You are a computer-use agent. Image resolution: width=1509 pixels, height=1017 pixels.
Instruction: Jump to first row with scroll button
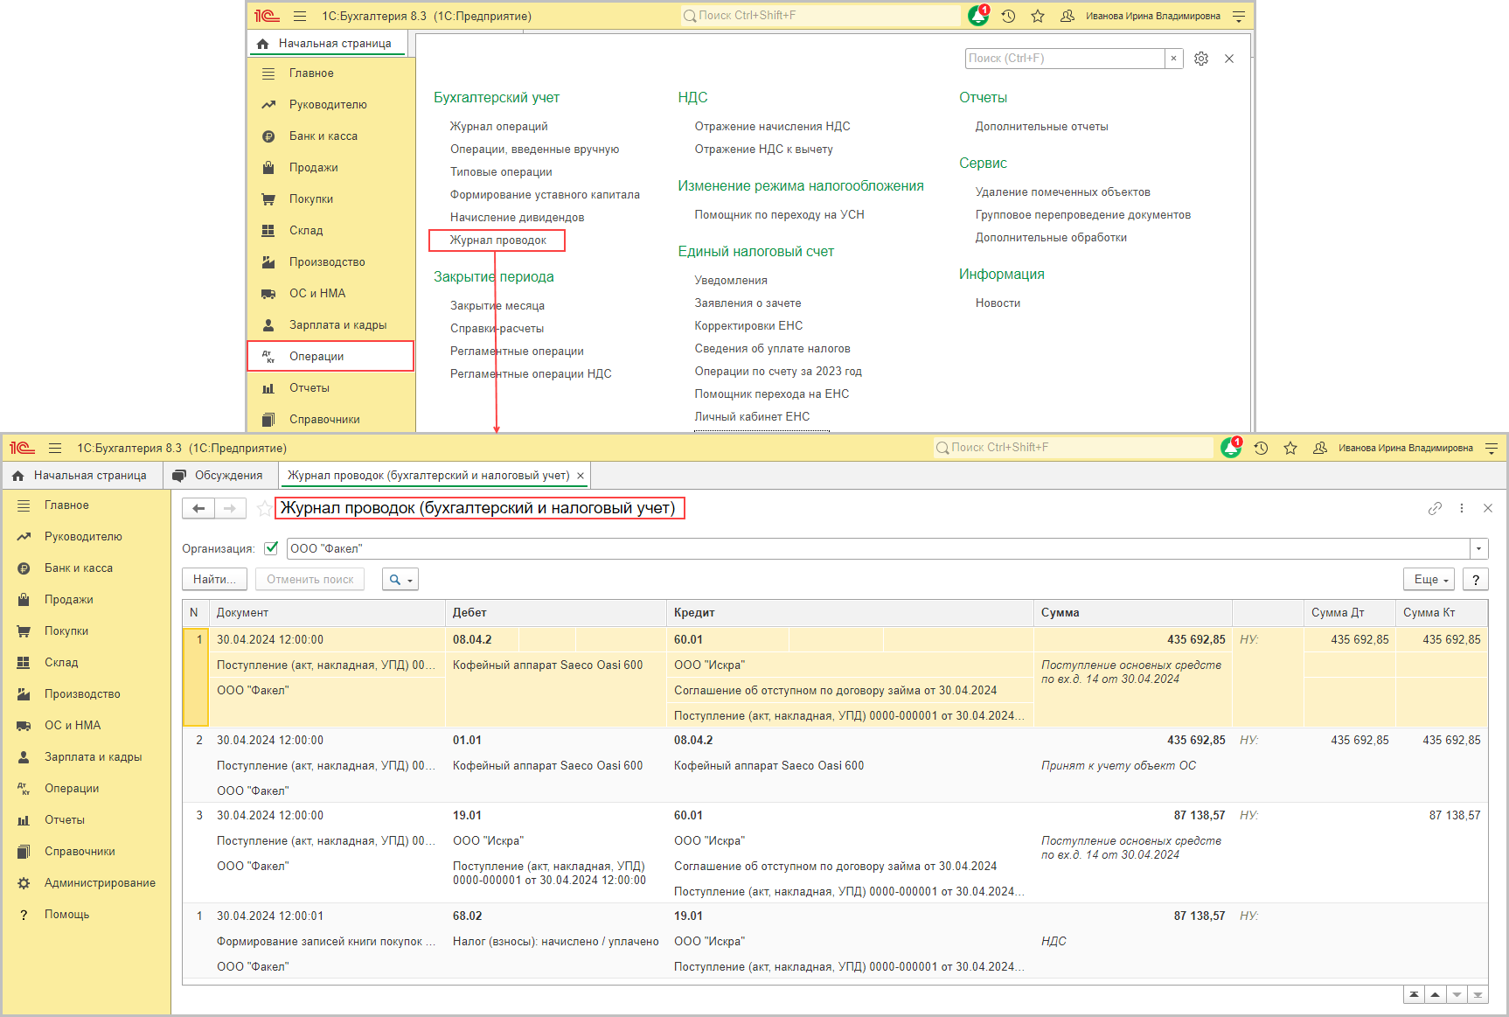tap(1414, 995)
